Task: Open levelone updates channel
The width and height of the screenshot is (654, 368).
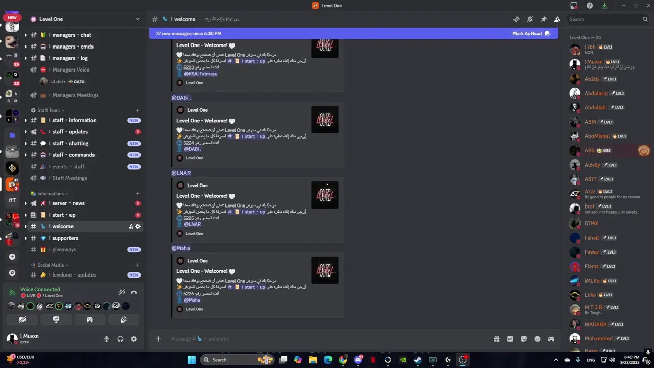Action: (x=85, y=275)
